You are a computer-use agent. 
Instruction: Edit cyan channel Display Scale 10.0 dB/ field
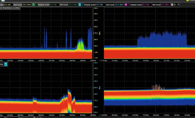101,5
